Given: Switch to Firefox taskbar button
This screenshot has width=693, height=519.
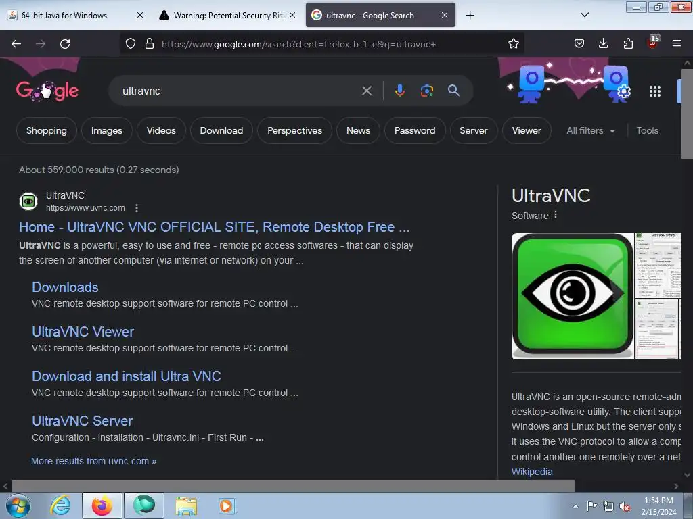Looking at the screenshot, I should point(102,505).
